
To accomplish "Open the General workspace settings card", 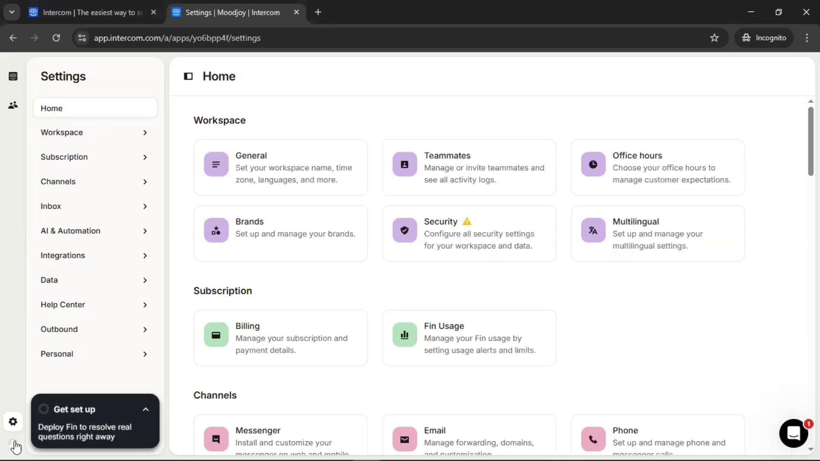I will pos(281,167).
